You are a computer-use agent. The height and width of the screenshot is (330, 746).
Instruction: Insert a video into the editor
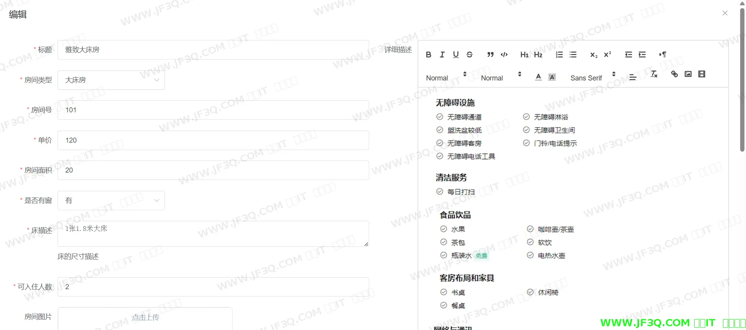point(702,74)
